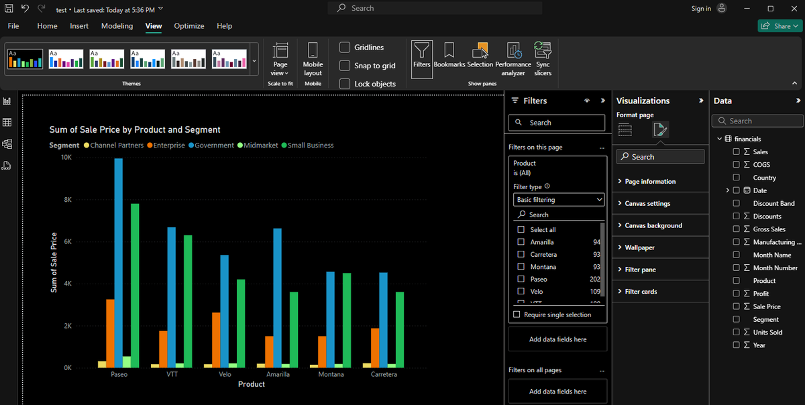Collapse the Data pane arrow
The height and width of the screenshot is (405, 805).
(x=798, y=101)
